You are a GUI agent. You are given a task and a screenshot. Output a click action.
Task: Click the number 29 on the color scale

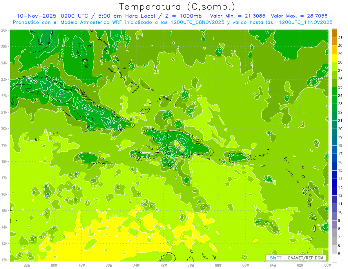[x=340, y=54]
